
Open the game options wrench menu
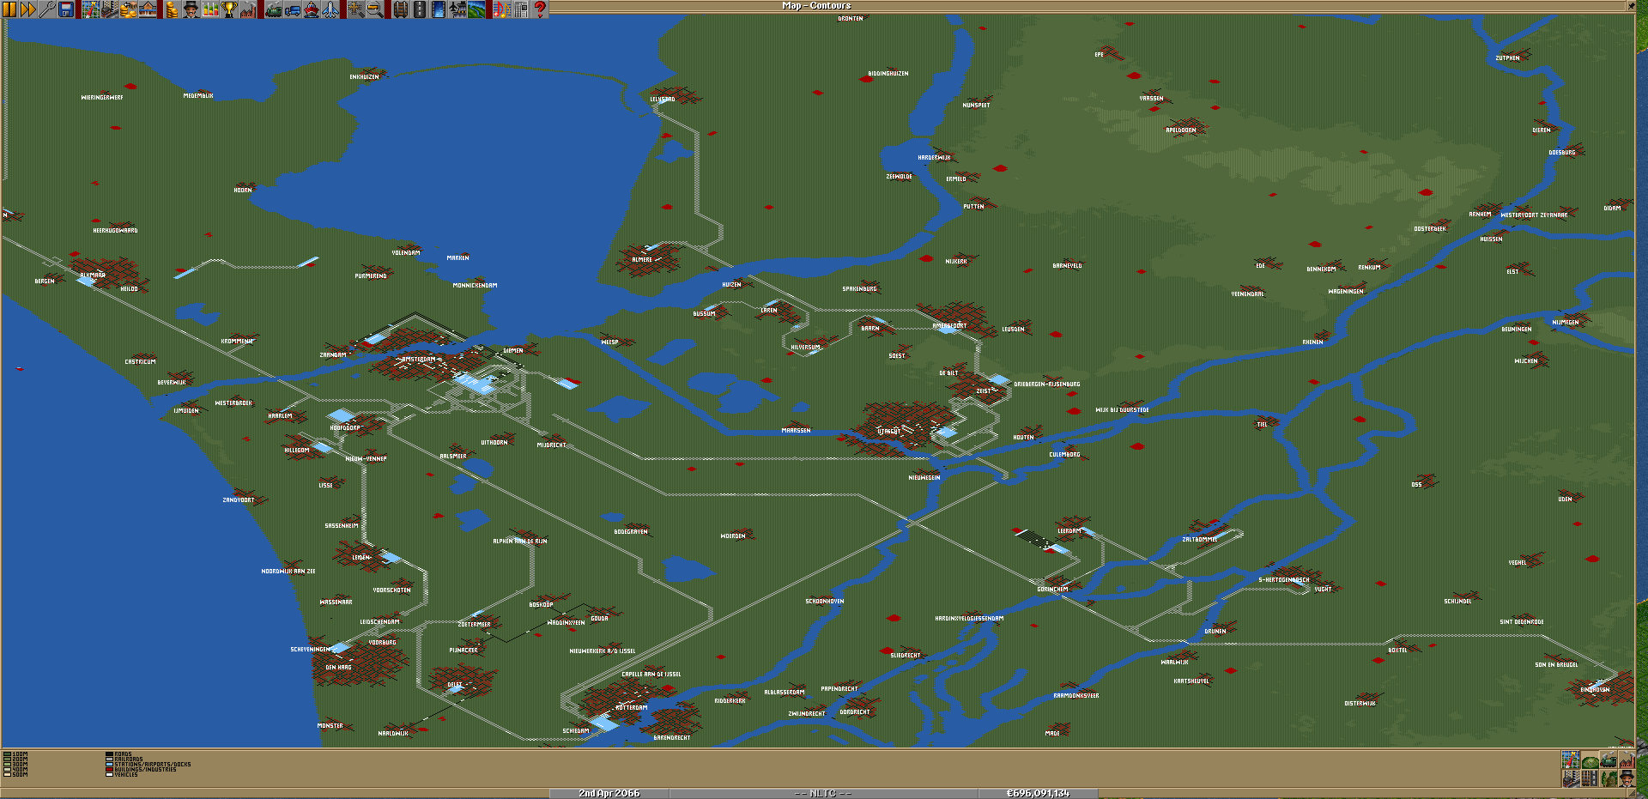coord(47,9)
